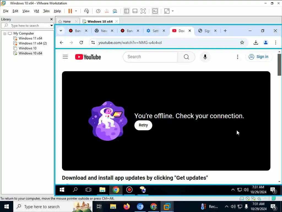Open a new Chrome tab
This screenshot has height=212, width=282.
click(225, 31)
